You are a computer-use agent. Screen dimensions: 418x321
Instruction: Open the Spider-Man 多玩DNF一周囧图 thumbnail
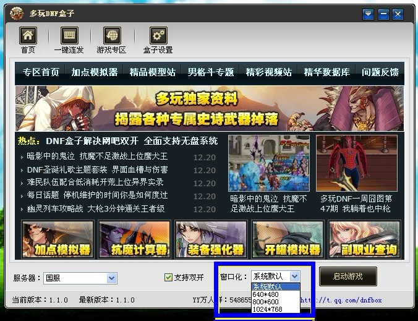click(x=356, y=163)
